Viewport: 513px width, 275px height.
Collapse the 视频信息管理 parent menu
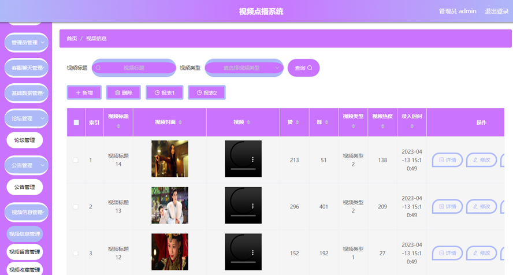pos(26,212)
